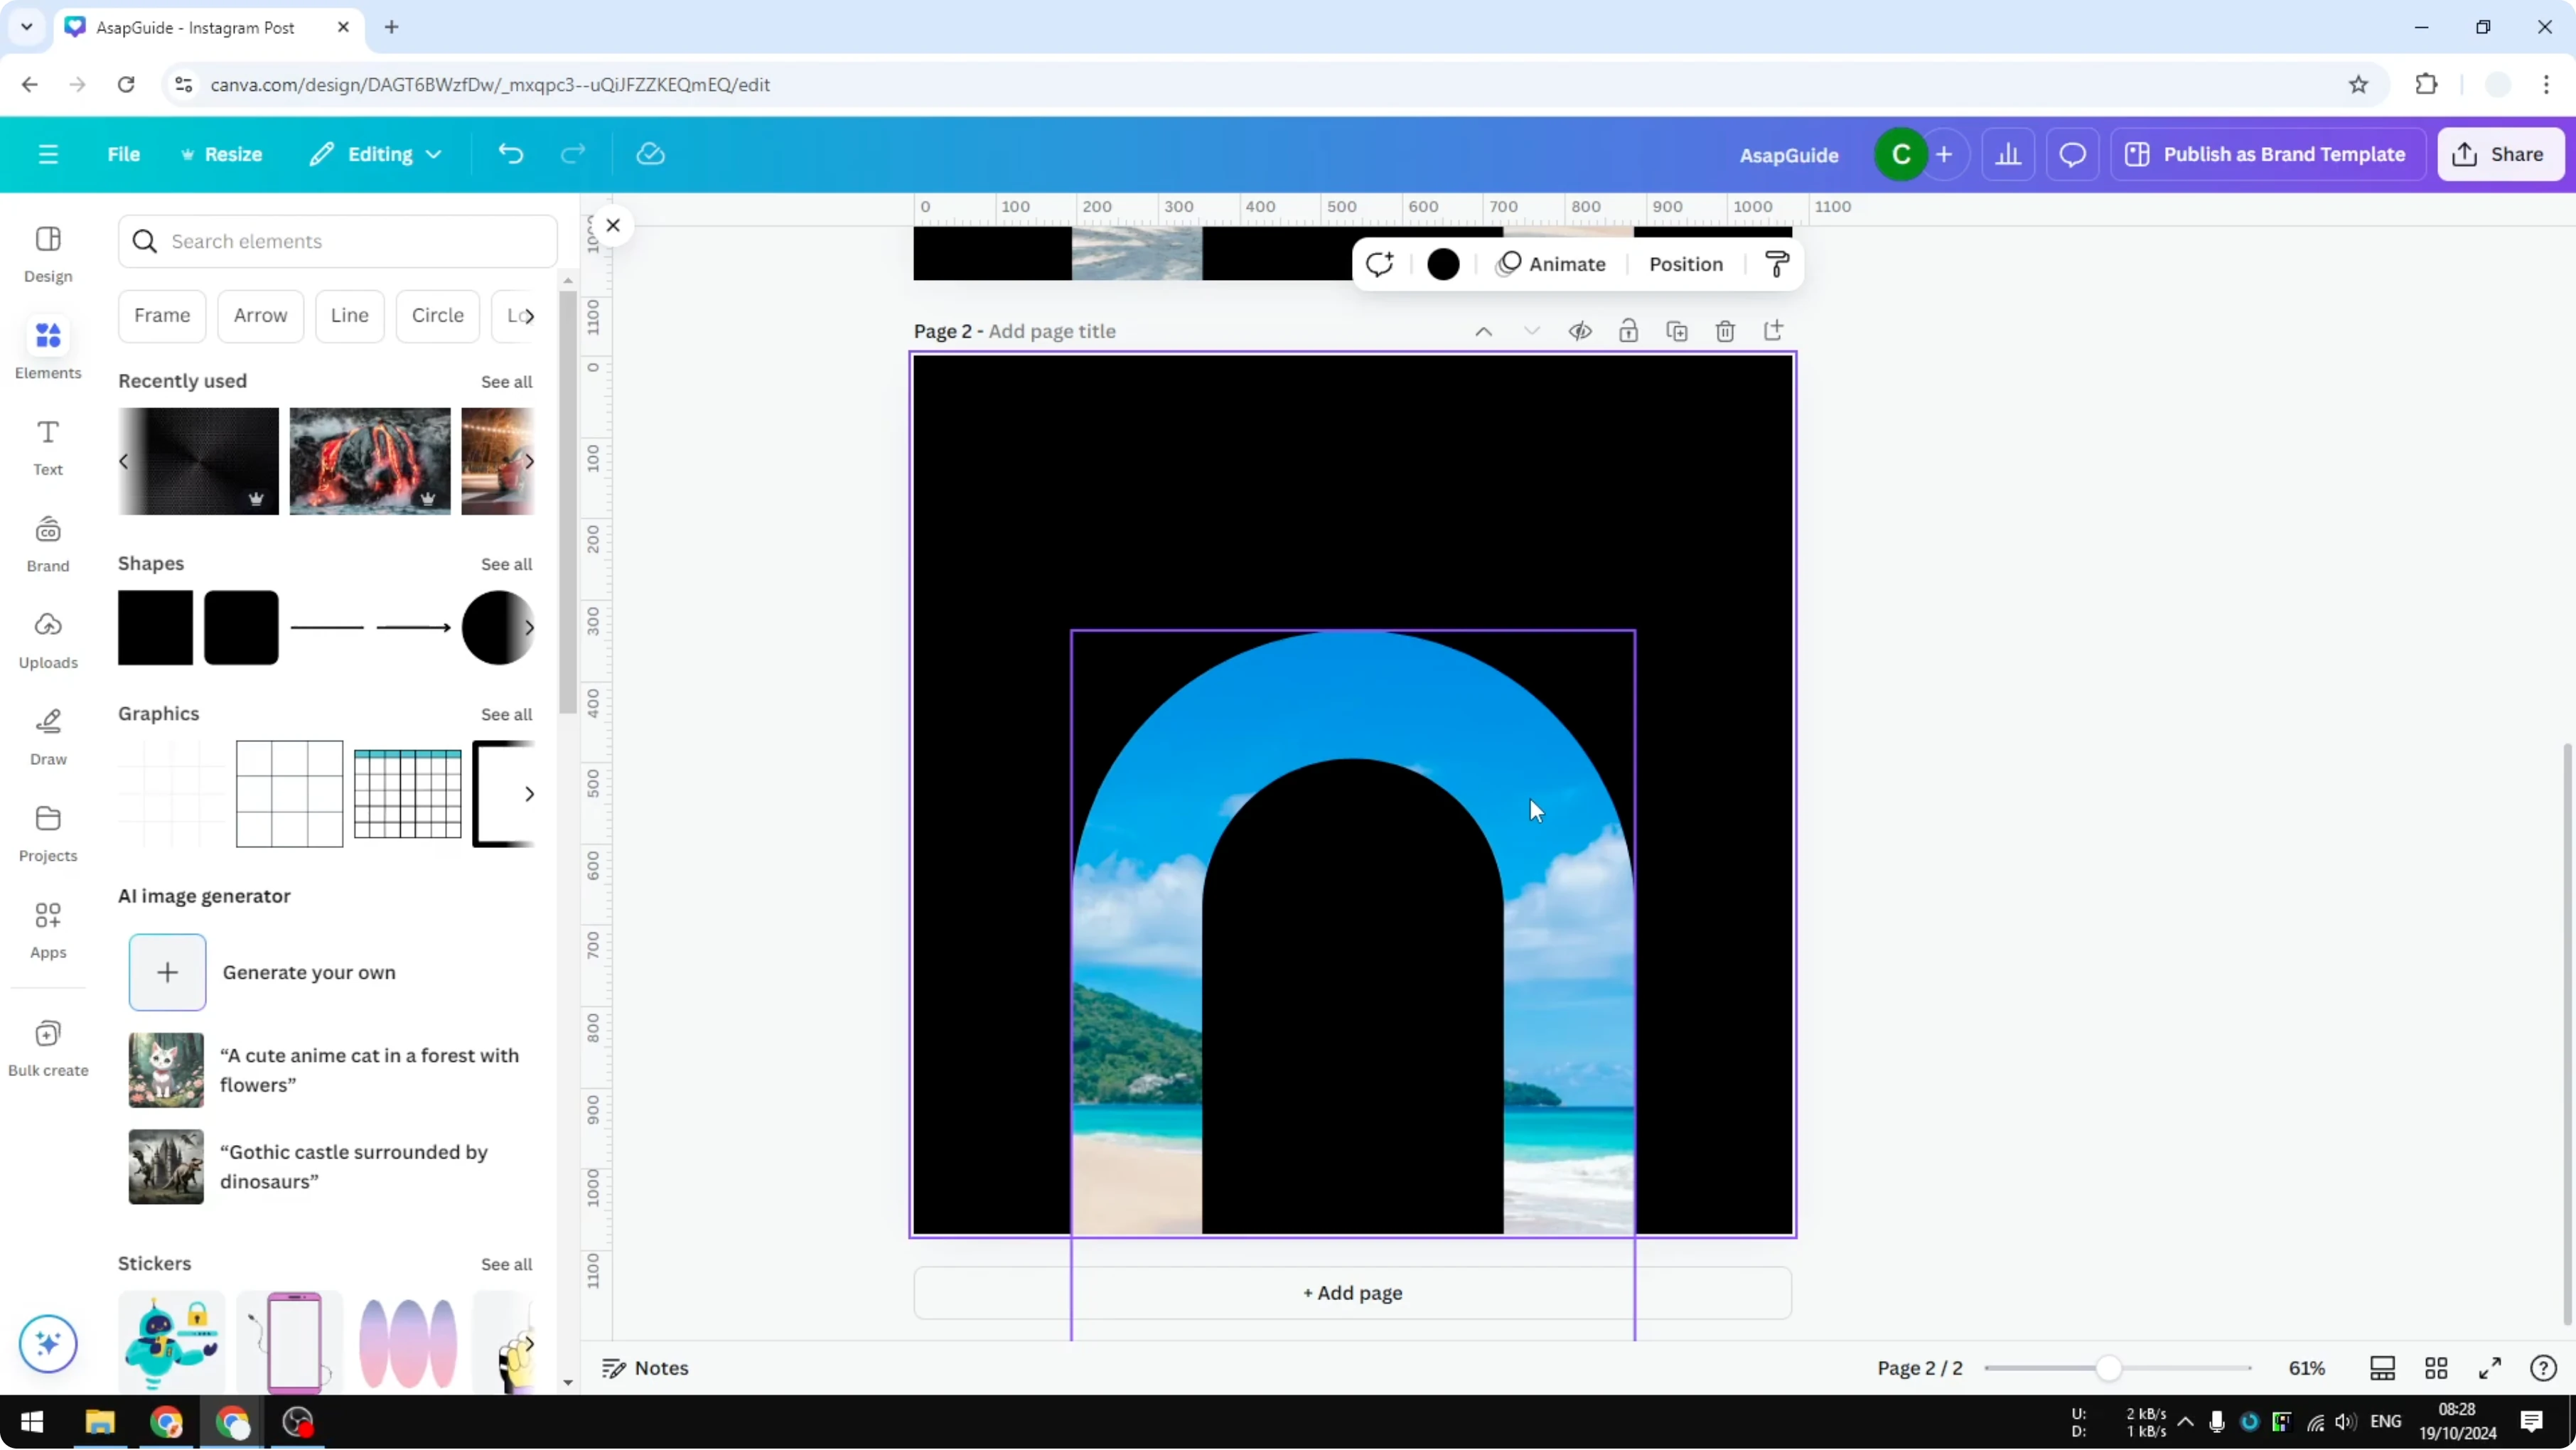Select the copy style paint roller tool

click(x=1776, y=264)
